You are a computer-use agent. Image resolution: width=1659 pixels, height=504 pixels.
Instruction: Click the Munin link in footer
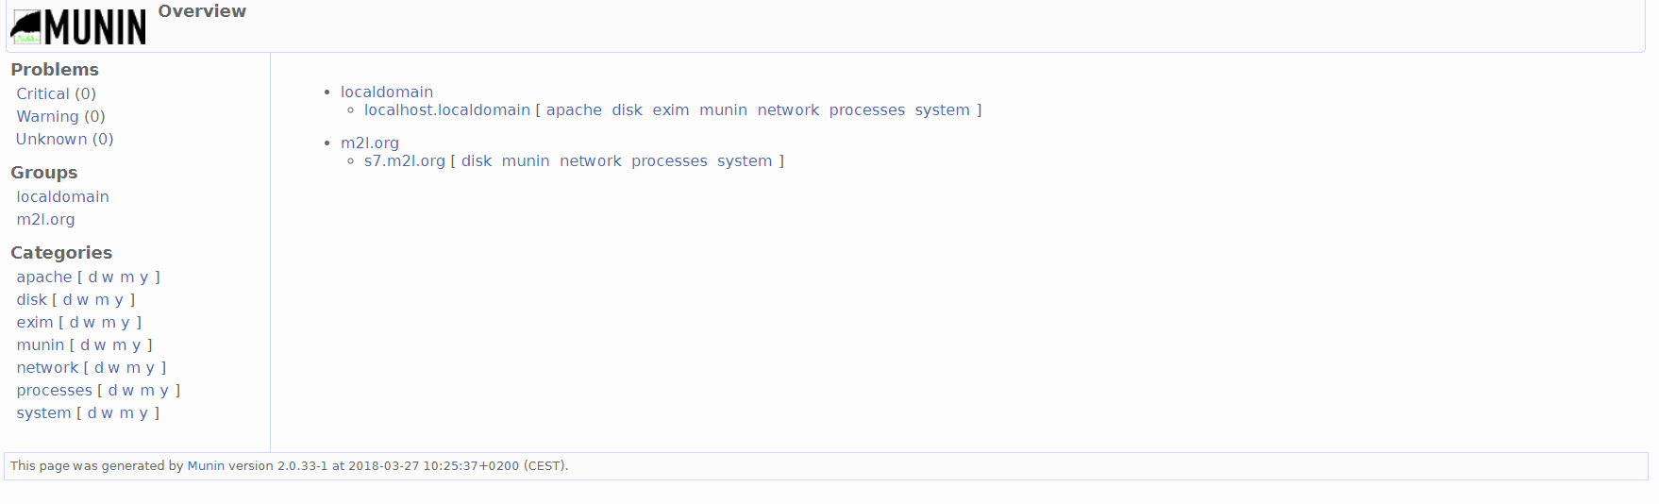[206, 465]
